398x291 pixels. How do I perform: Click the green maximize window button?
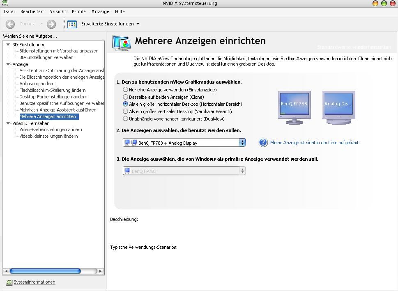(384, 3)
